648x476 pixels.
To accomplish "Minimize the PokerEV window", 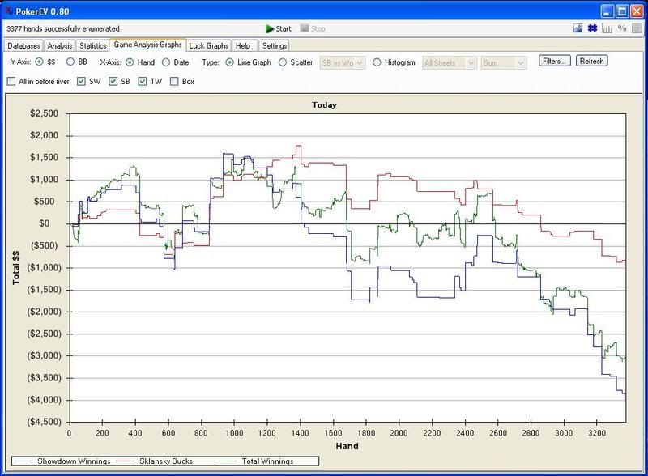I will 607,11.
